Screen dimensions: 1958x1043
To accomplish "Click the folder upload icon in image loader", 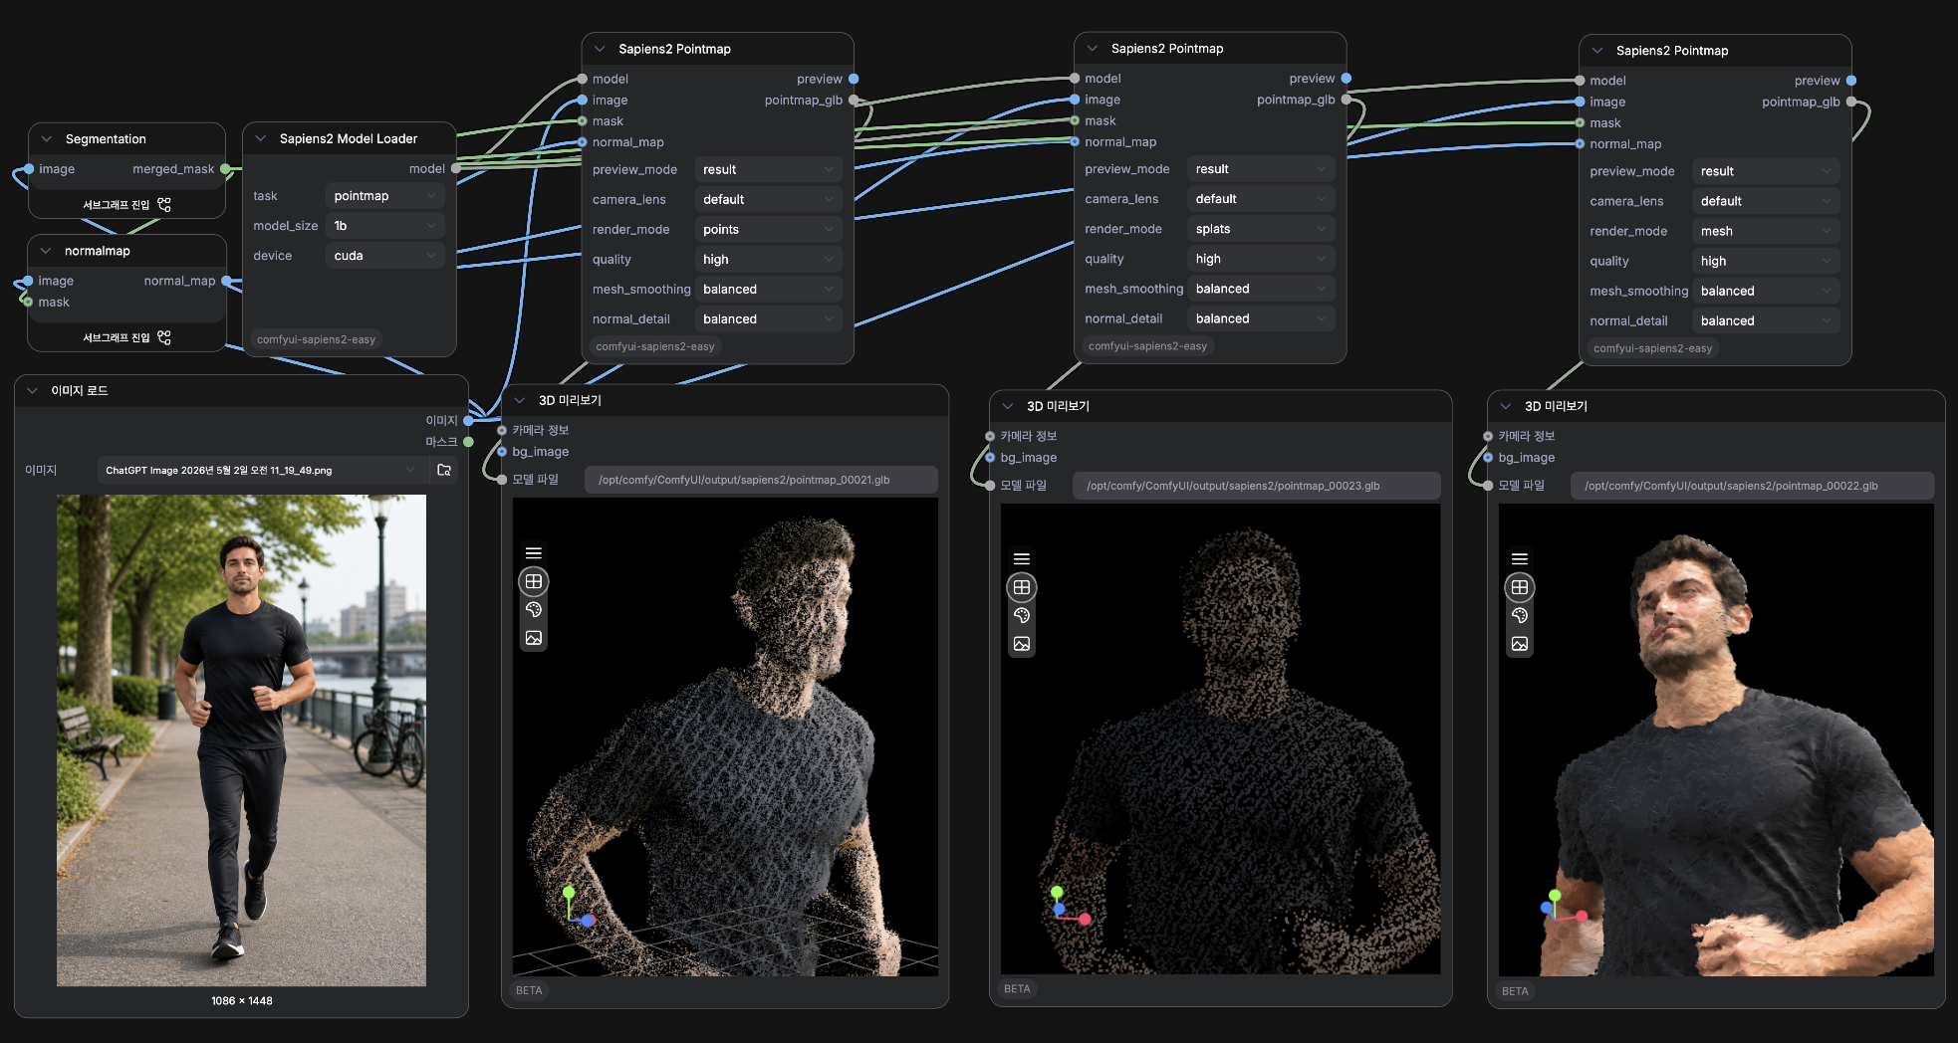I will coord(444,470).
